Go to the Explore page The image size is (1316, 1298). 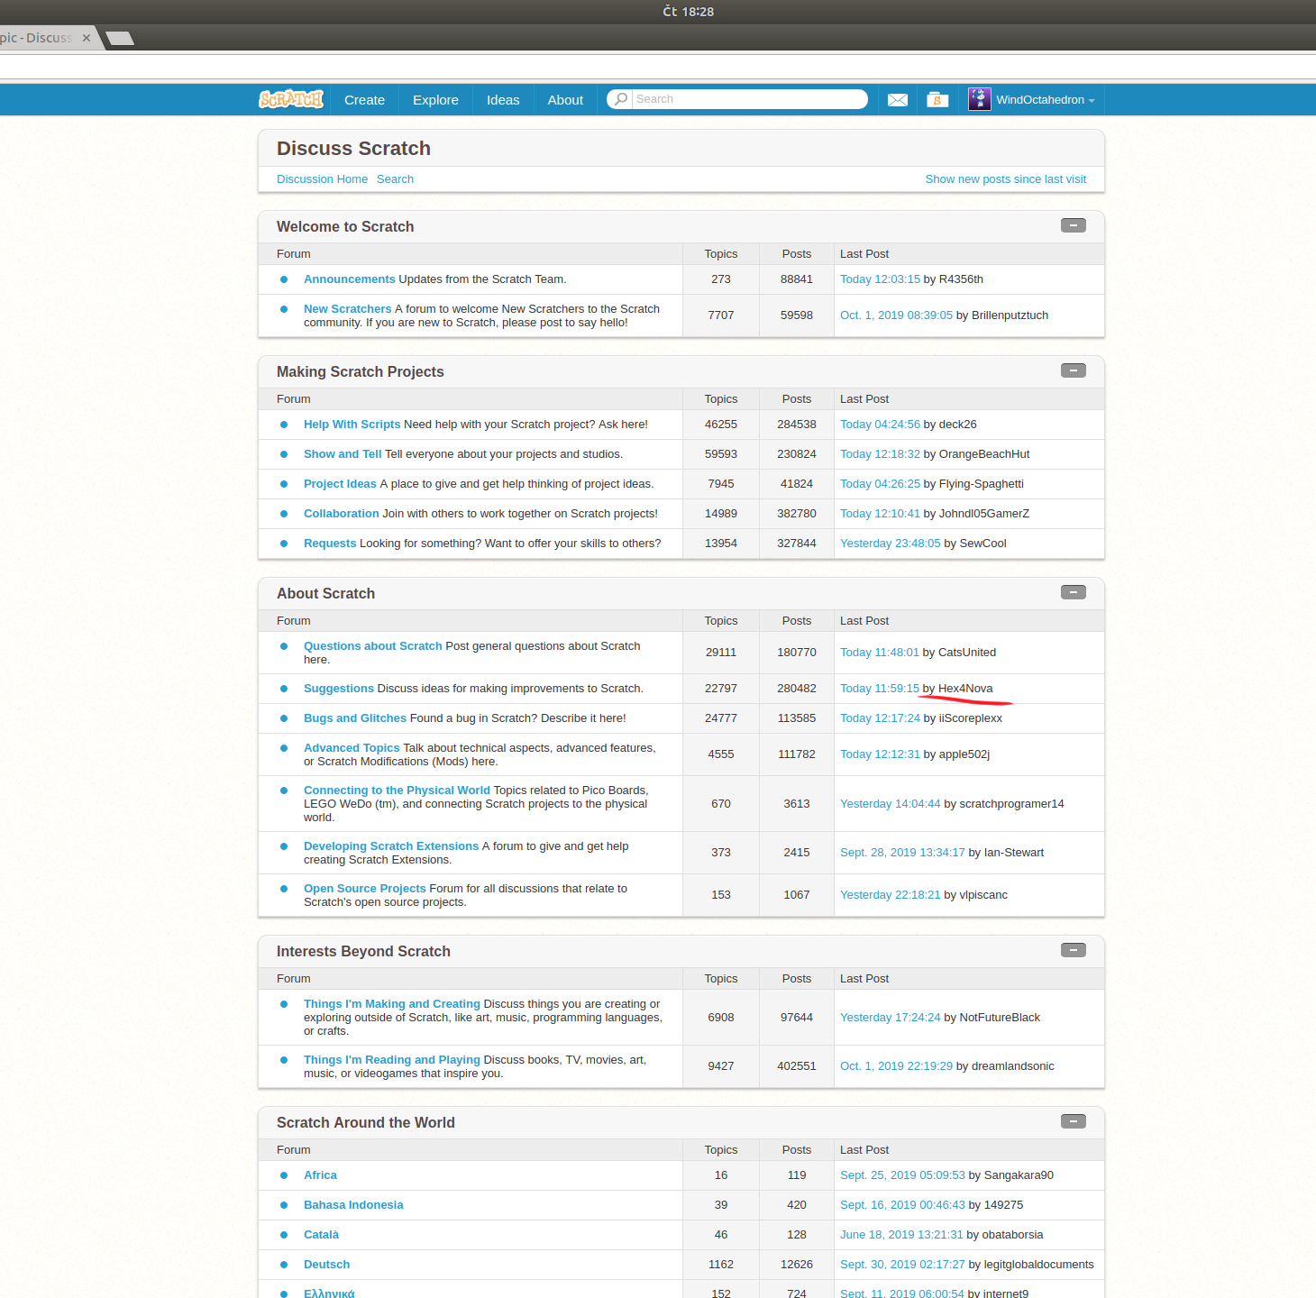pos(435,100)
